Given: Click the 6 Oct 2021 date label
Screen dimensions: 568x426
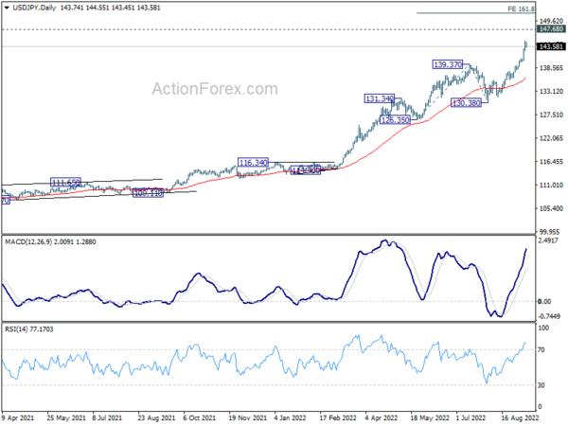Looking at the screenshot, I should [x=199, y=417].
